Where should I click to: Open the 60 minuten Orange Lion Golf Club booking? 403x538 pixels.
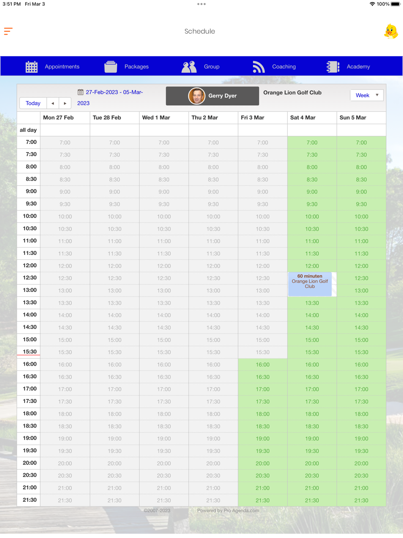tap(310, 284)
